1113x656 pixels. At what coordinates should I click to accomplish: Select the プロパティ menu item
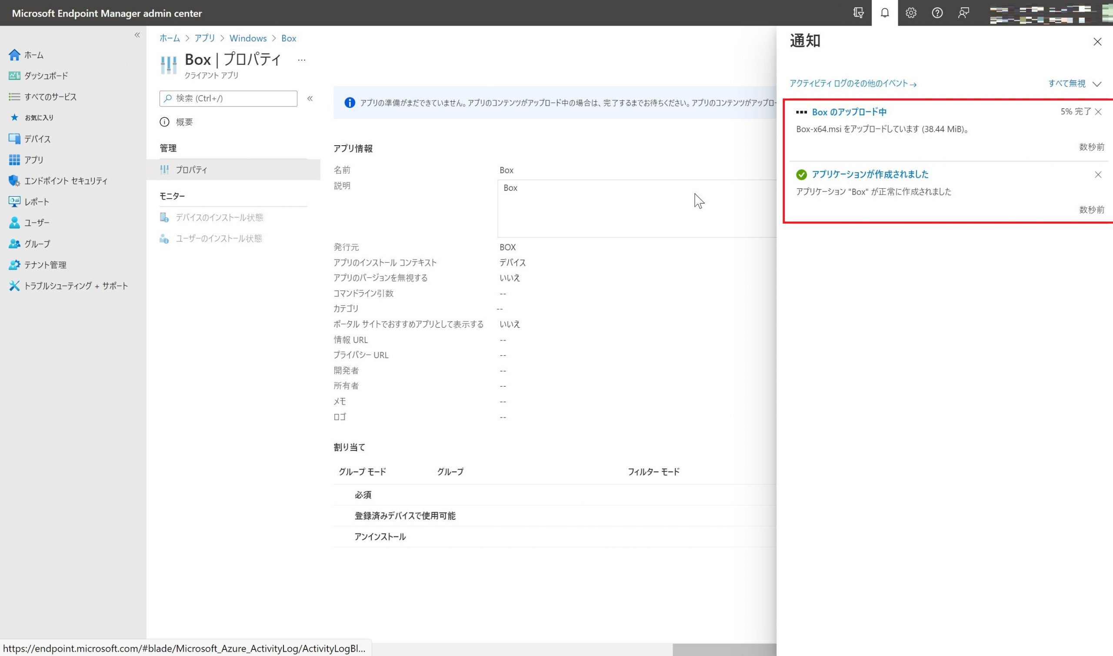click(191, 170)
